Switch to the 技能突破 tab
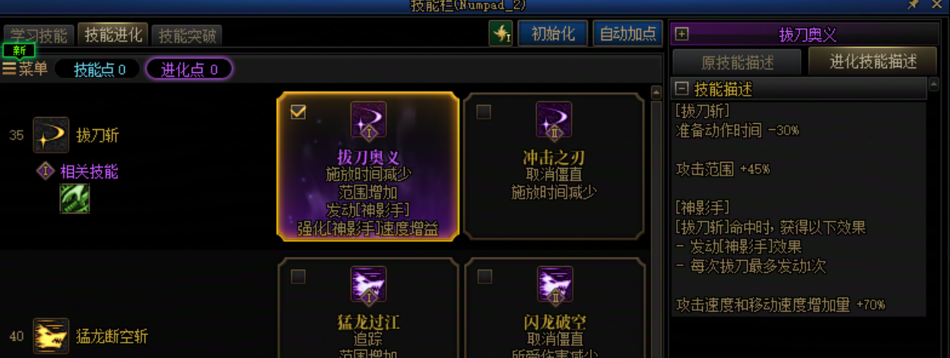 tap(187, 36)
